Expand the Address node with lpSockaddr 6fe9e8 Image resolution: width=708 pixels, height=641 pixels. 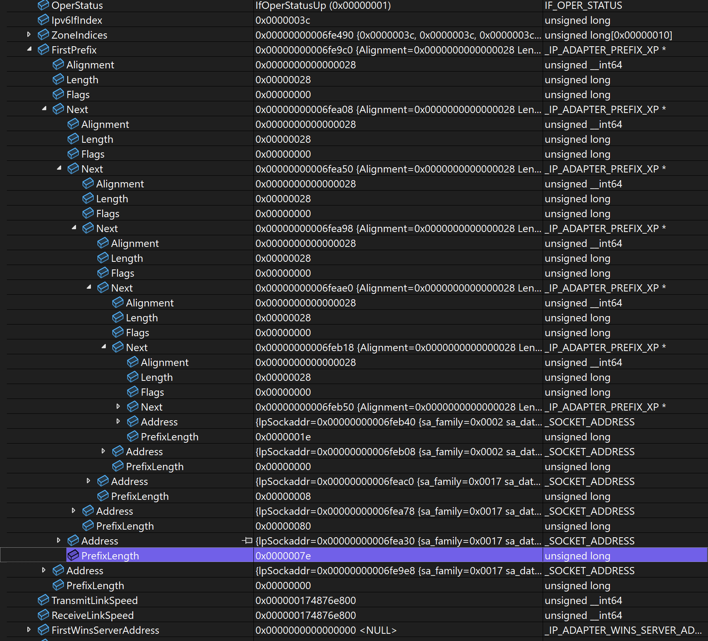point(43,570)
